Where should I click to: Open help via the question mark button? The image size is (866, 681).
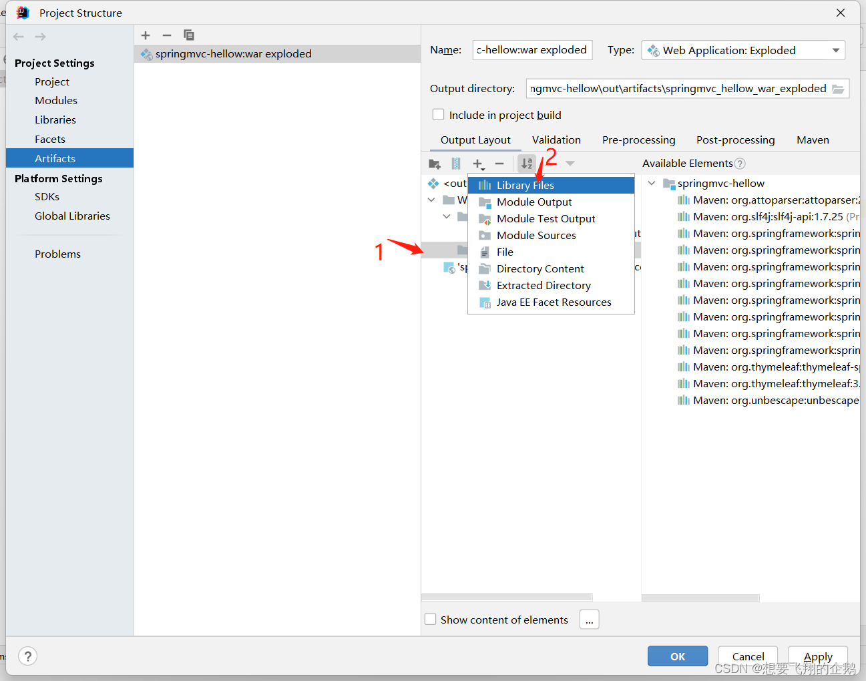click(x=28, y=656)
